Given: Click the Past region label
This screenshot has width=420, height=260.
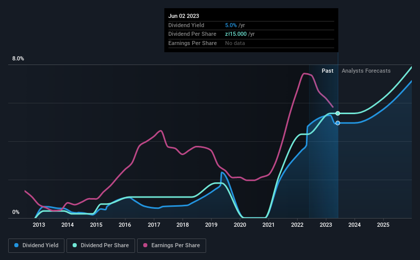Looking at the screenshot, I should (x=327, y=71).
